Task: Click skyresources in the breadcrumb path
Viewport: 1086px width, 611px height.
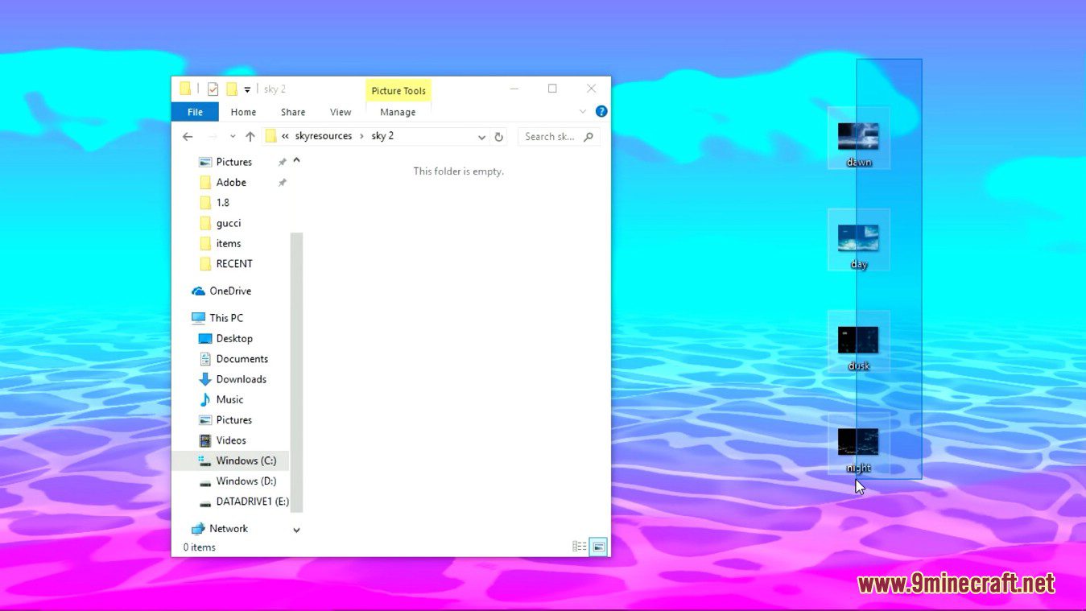Action: [324, 136]
